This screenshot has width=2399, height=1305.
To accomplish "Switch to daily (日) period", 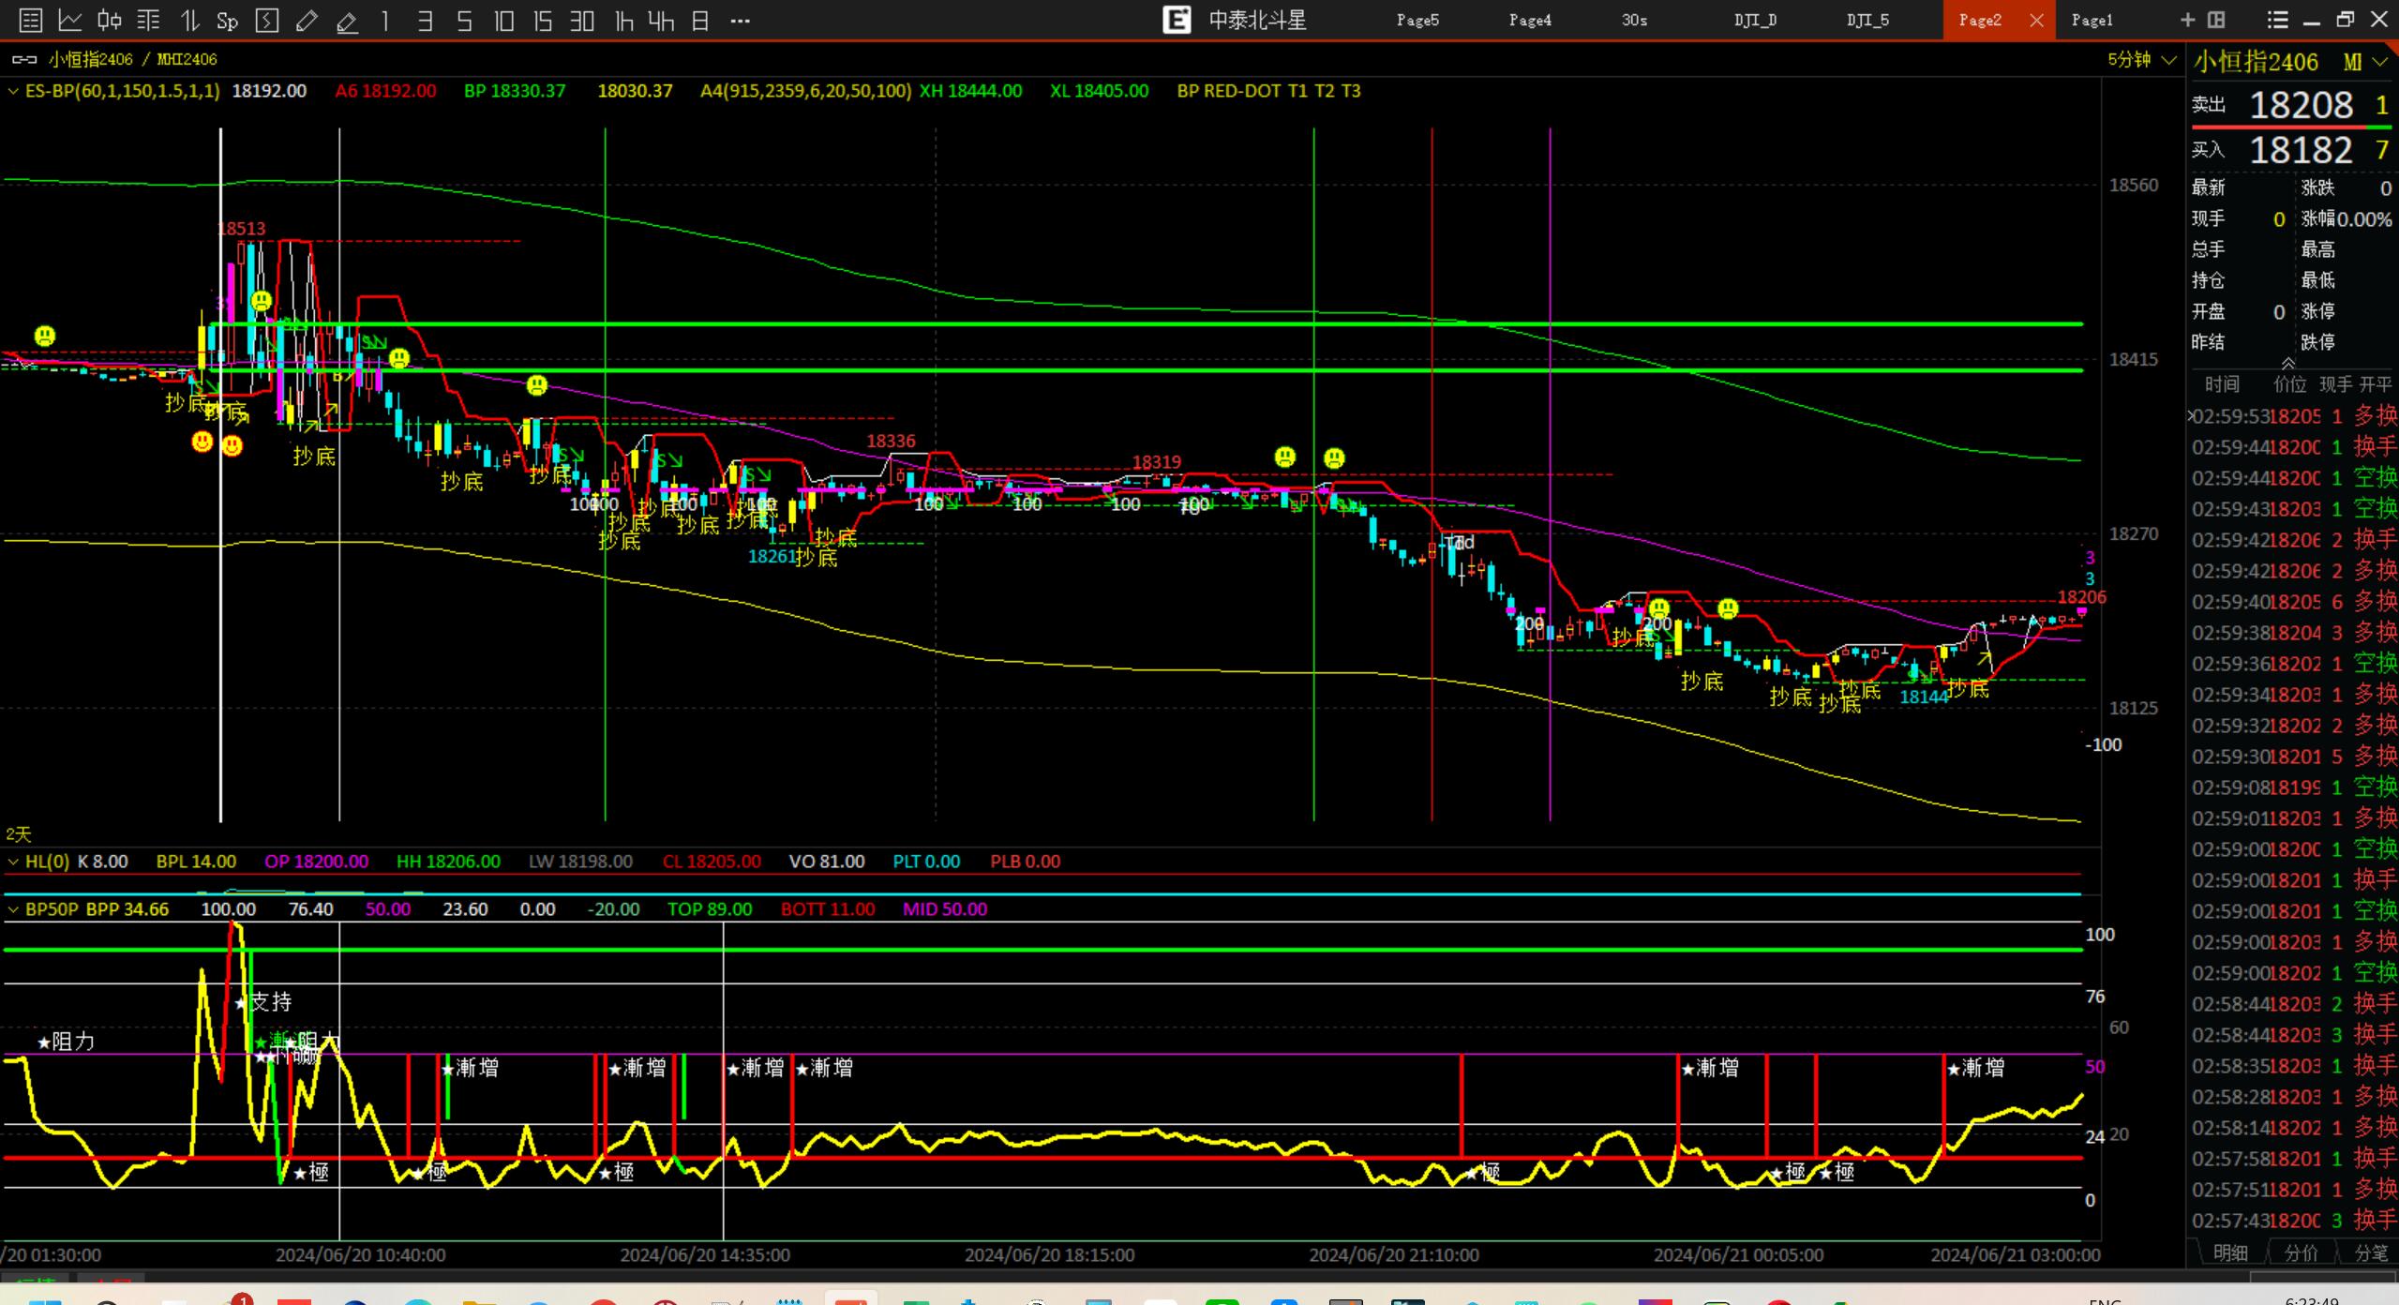I will pyautogui.click(x=700, y=21).
